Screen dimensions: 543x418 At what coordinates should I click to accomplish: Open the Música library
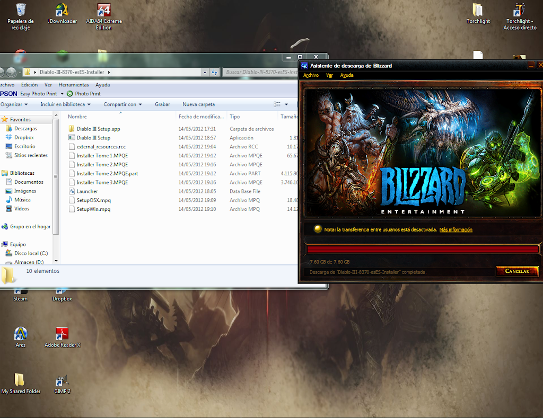(22, 200)
